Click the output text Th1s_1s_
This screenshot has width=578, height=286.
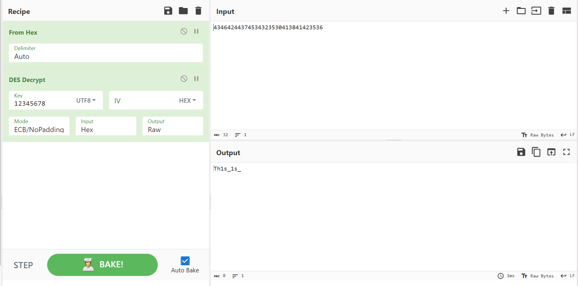227,169
